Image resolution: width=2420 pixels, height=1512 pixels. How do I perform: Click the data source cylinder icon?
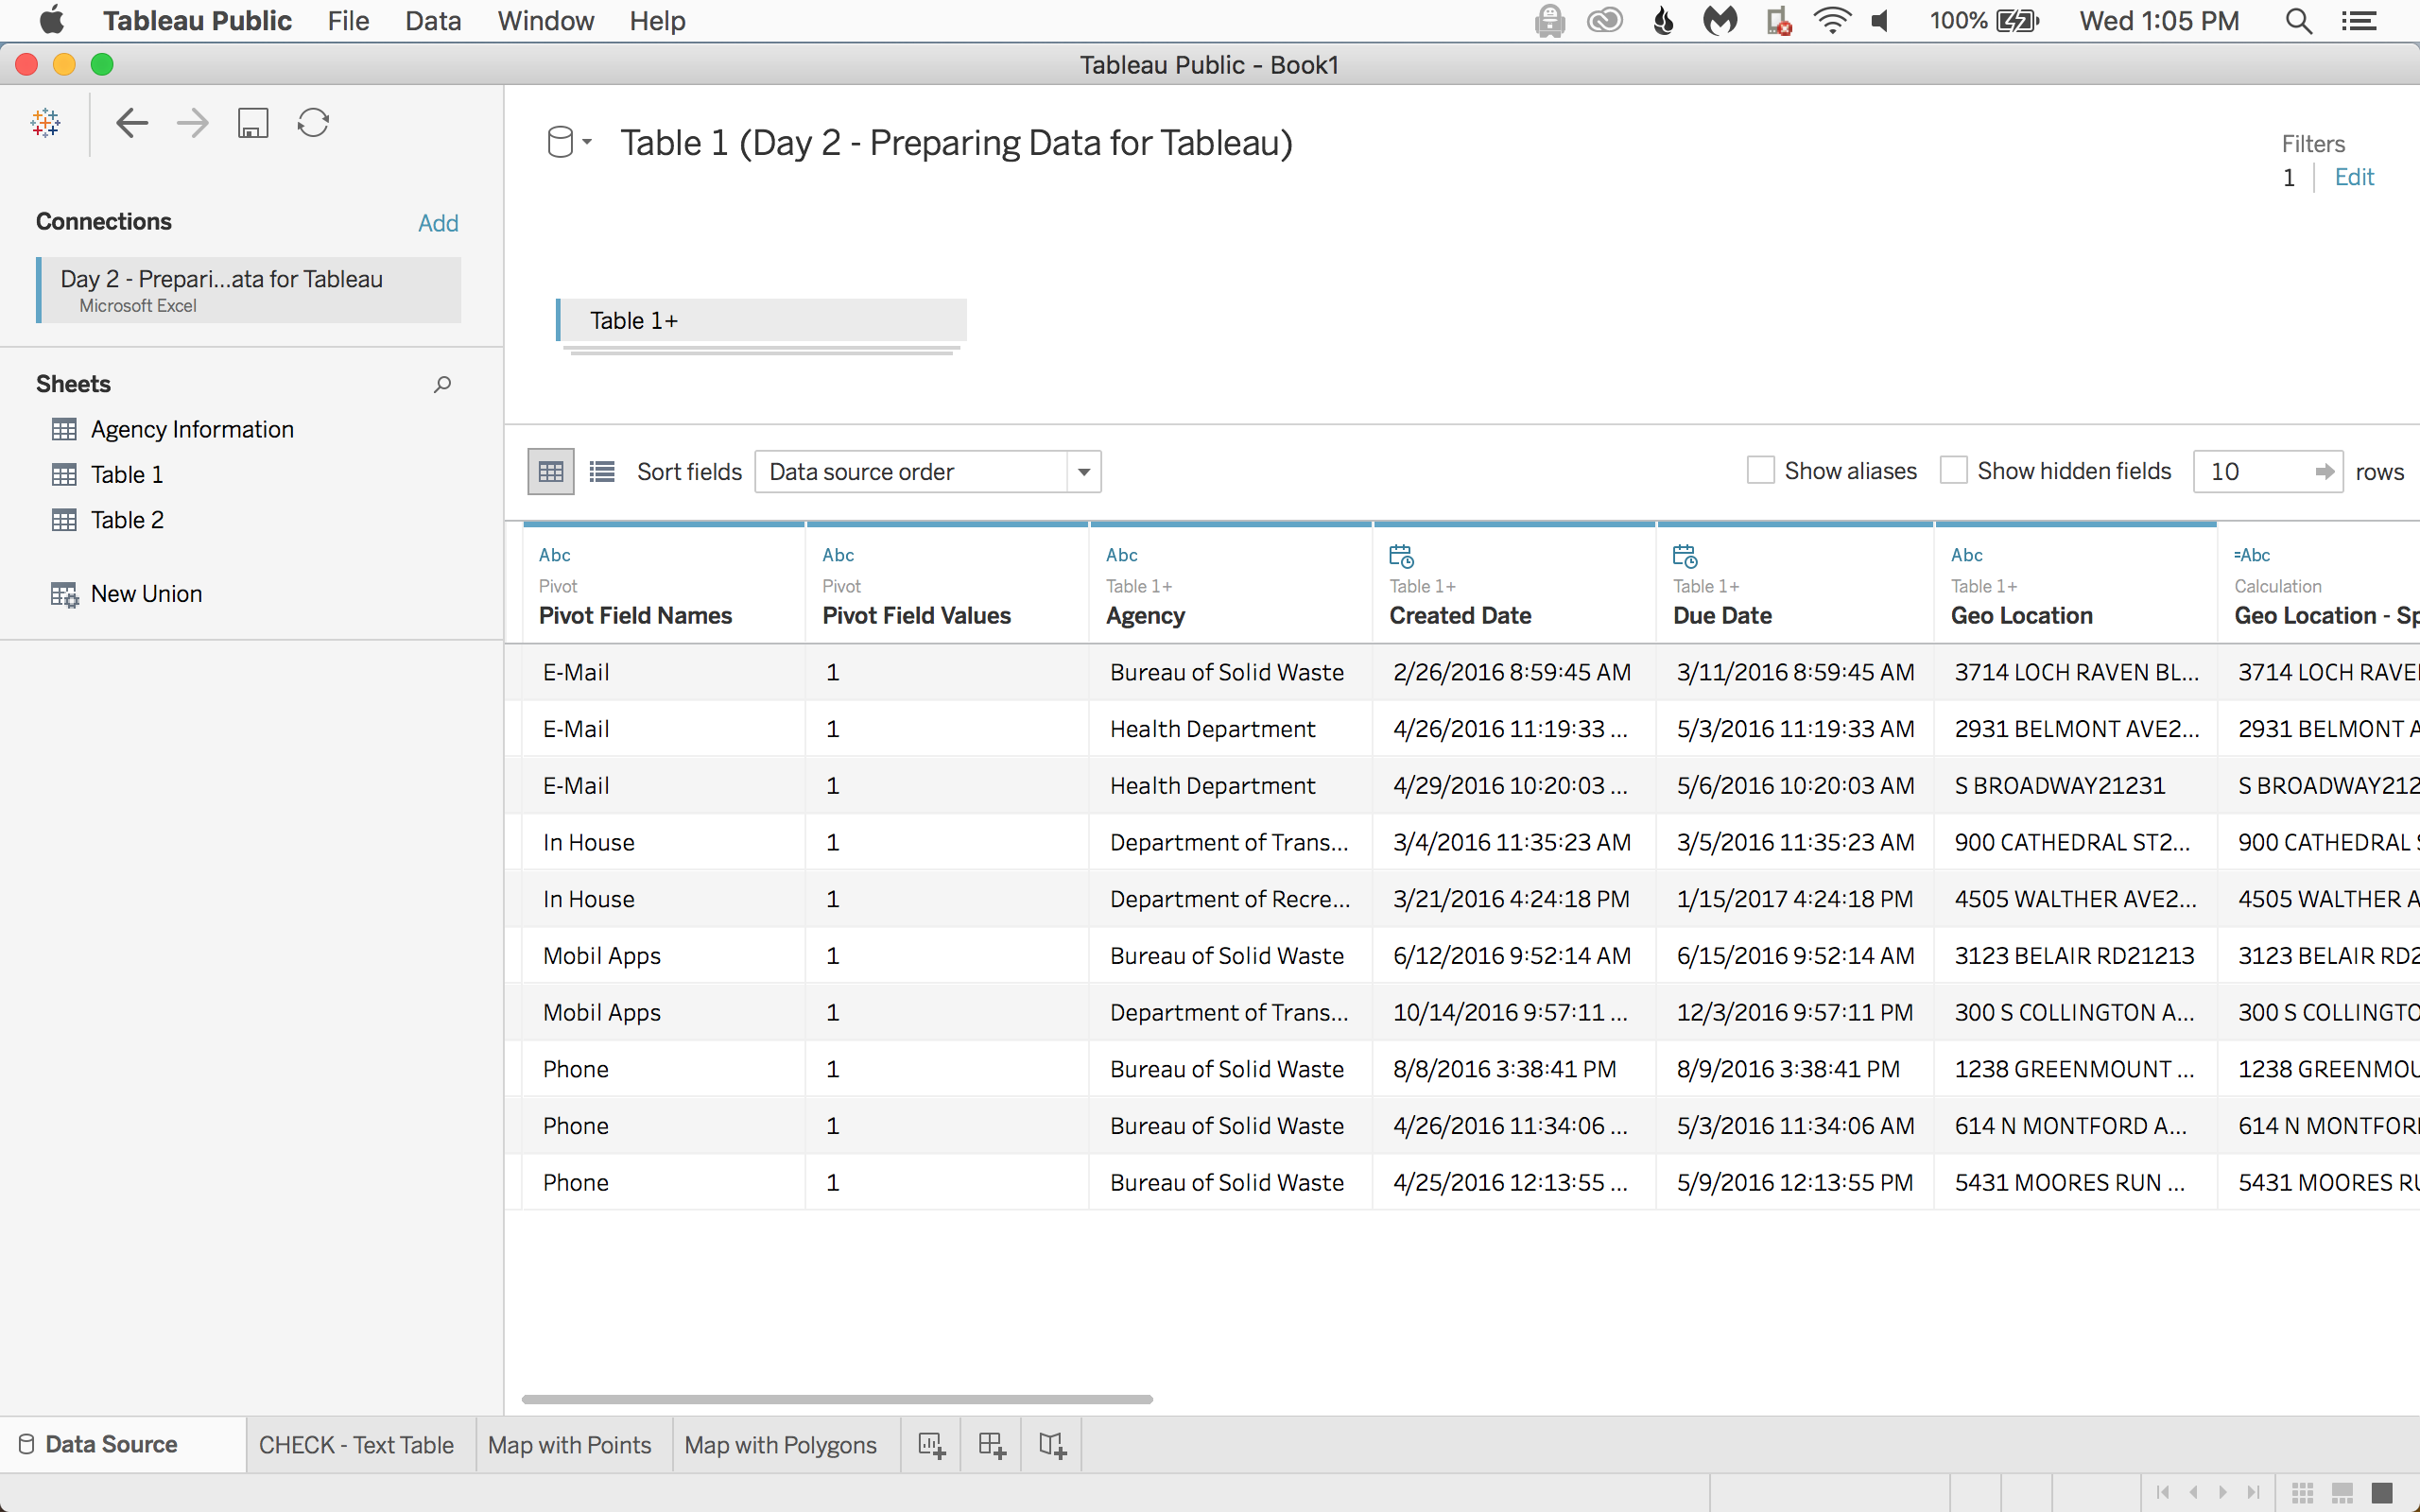click(x=560, y=142)
